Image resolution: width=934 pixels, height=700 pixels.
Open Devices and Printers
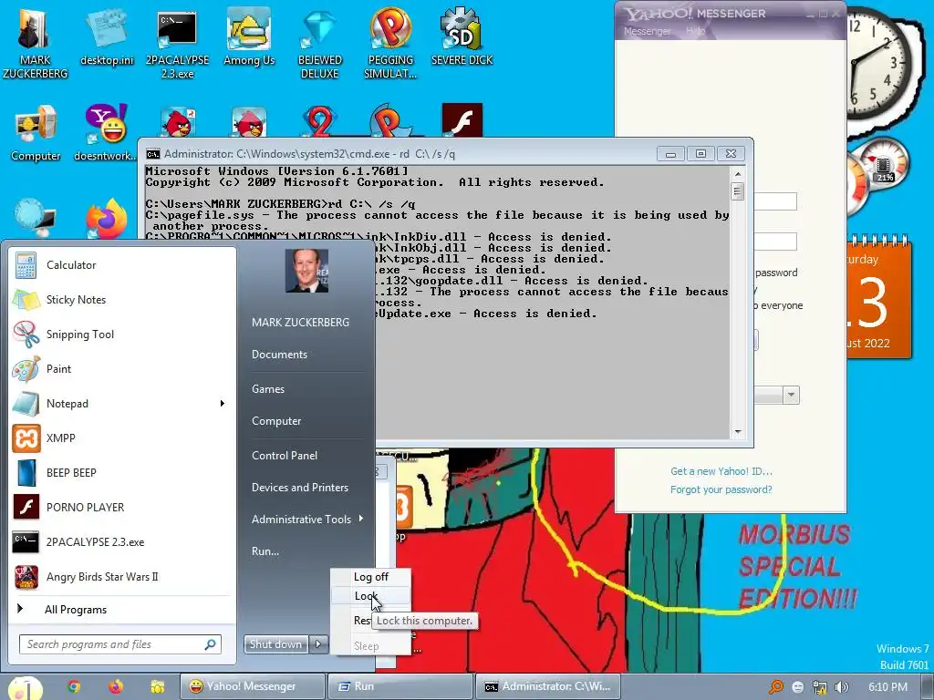(x=299, y=488)
